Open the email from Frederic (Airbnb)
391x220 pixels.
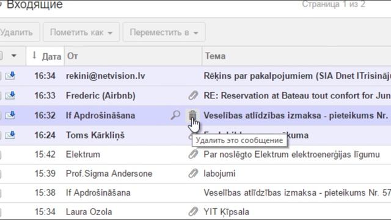pos(195,95)
